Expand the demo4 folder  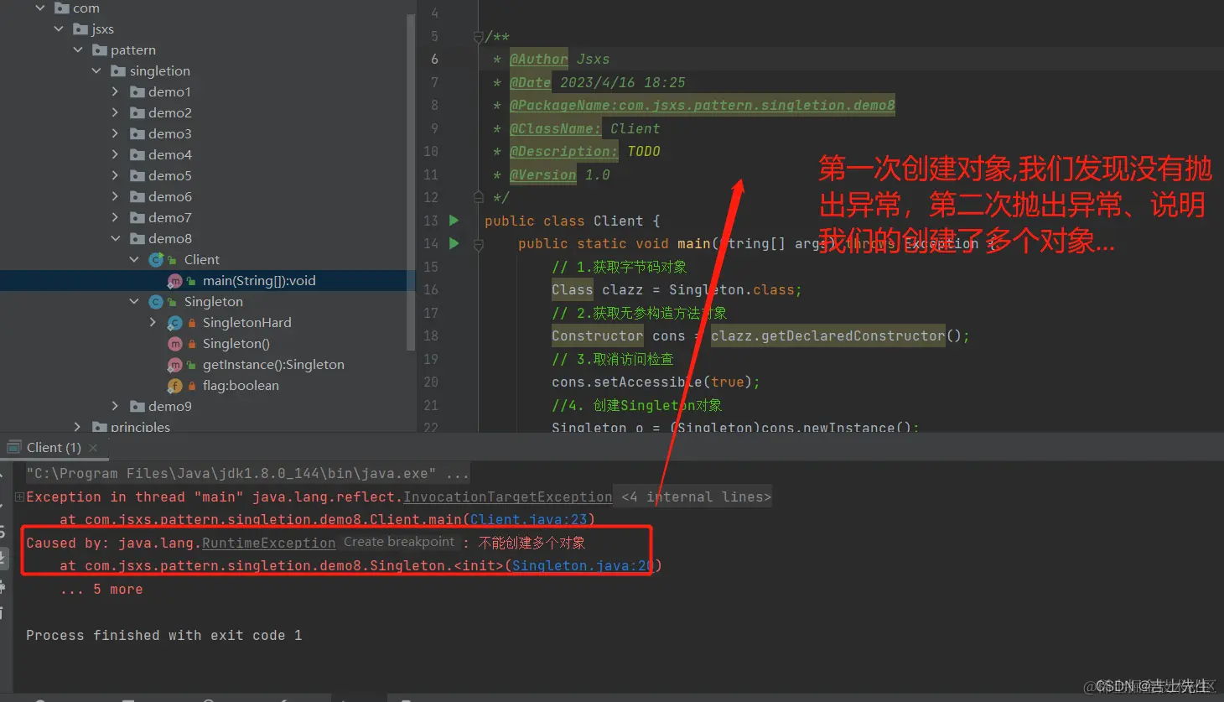pyautogui.click(x=116, y=154)
